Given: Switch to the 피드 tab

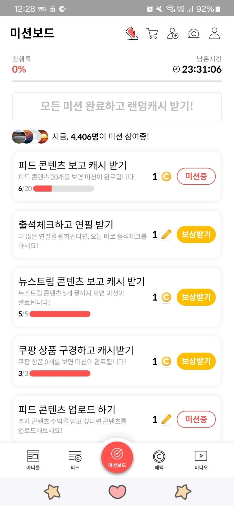Looking at the screenshot, I should coord(75,460).
